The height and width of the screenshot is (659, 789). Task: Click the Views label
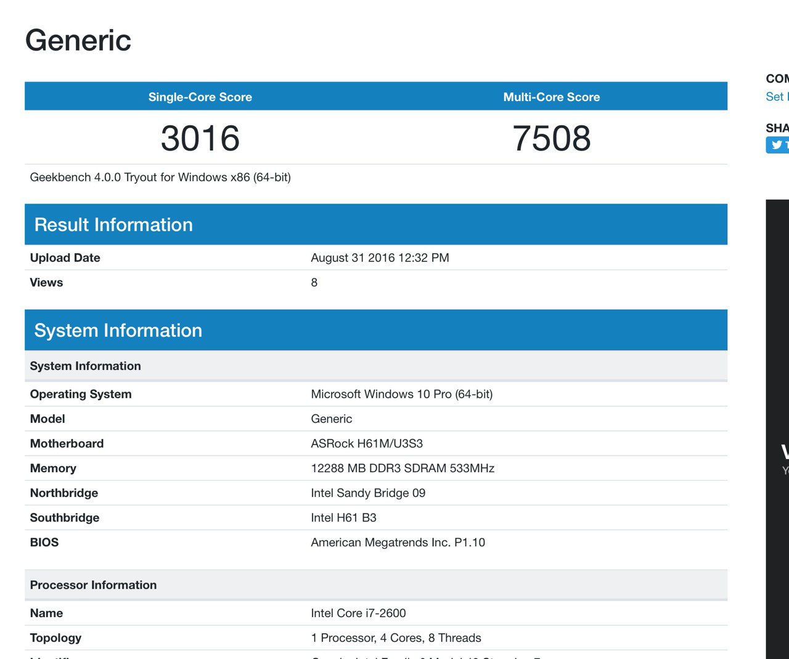[46, 282]
